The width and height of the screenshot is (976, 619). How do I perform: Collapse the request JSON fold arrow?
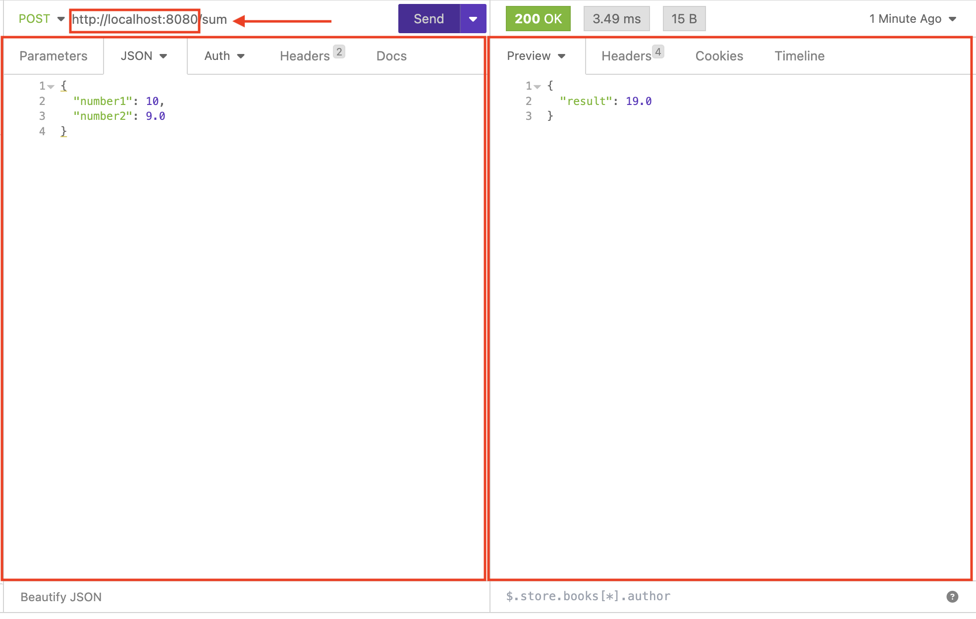tap(51, 87)
